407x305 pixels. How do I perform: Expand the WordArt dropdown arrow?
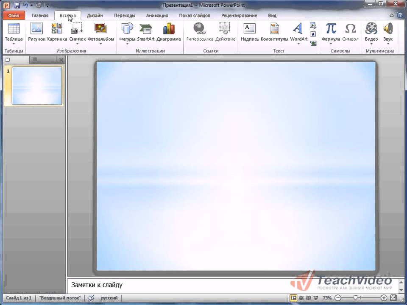pyautogui.click(x=298, y=44)
